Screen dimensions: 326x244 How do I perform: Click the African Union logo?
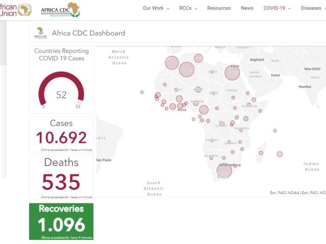point(16,10)
